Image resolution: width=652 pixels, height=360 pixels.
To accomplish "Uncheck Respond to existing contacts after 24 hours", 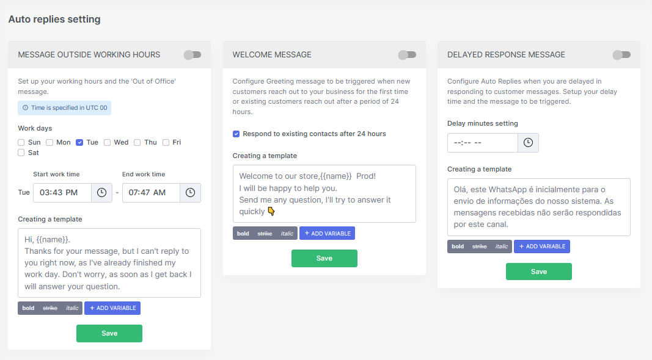I will [236, 134].
